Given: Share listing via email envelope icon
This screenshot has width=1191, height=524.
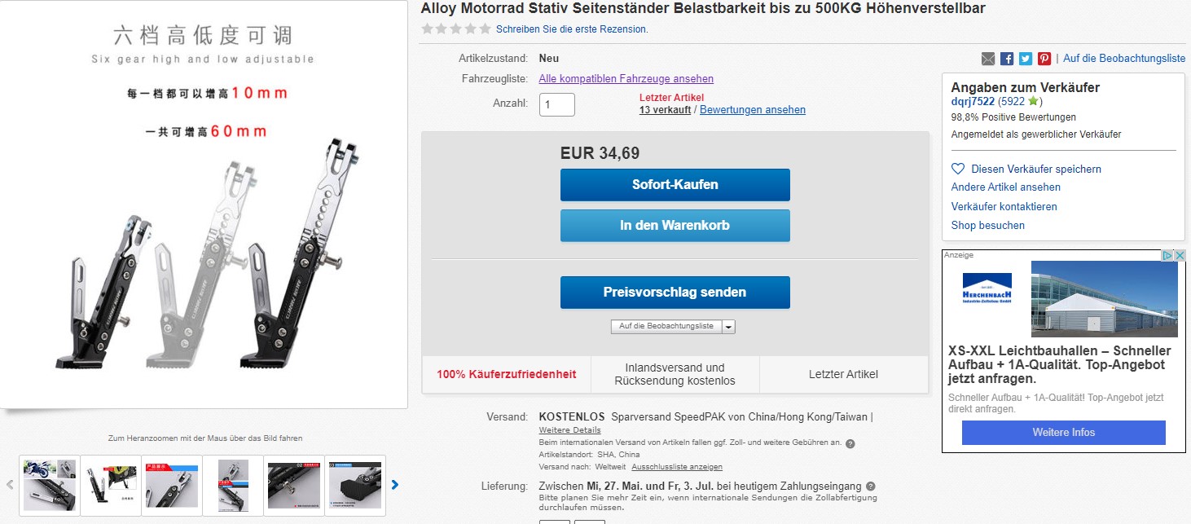Looking at the screenshot, I should (988, 59).
